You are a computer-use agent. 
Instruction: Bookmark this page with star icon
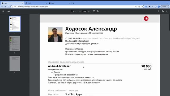(x=142, y=7)
